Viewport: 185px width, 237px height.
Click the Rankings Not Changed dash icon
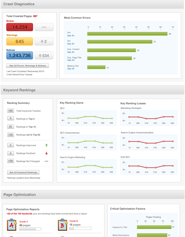tap(46, 161)
